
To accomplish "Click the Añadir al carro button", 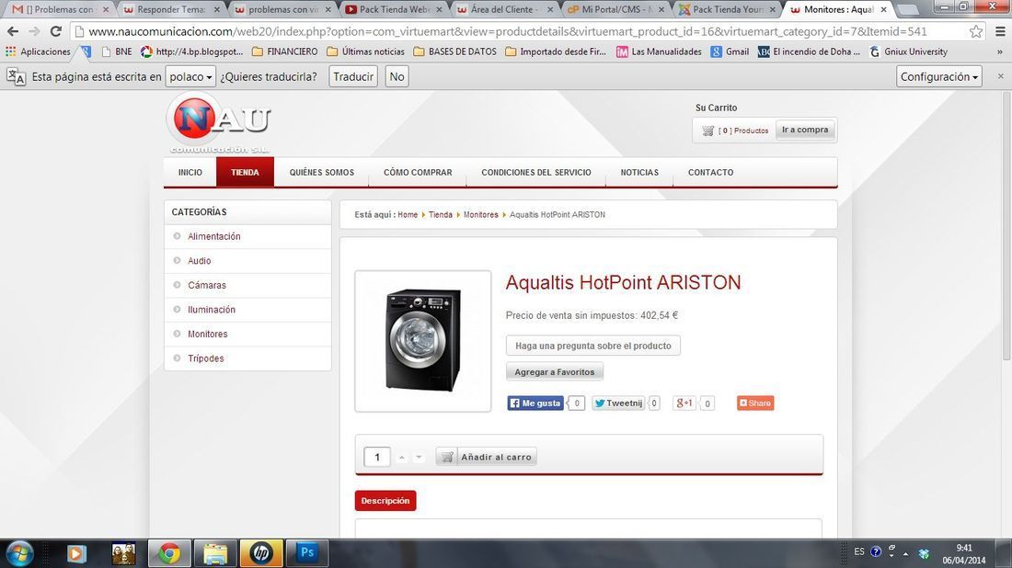I will coord(486,457).
